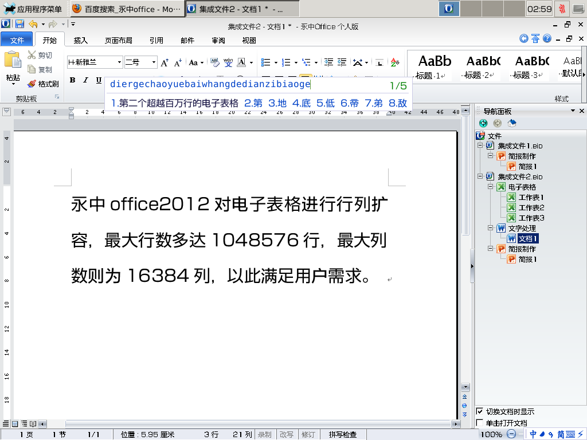Click the Copy (复制) button

point(40,69)
